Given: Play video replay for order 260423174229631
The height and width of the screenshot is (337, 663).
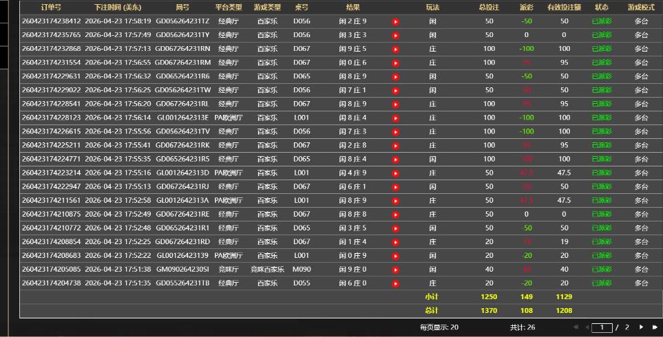Looking at the screenshot, I should (395, 77).
